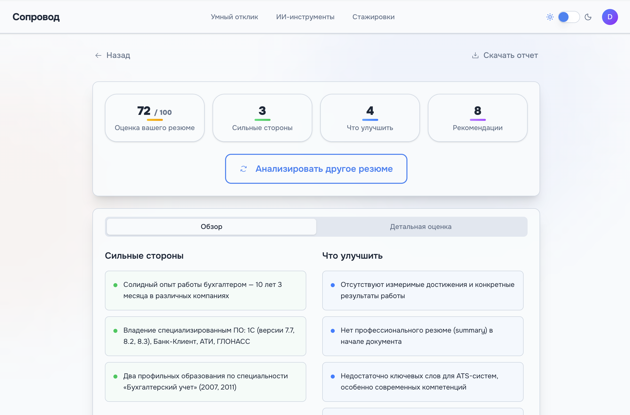Click the back arrow next to Назад
630x415 pixels.
point(98,55)
